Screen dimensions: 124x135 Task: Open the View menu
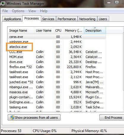point(32,11)
